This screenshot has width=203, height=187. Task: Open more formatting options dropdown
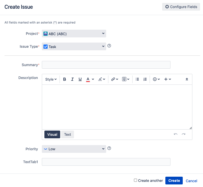(102, 79)
